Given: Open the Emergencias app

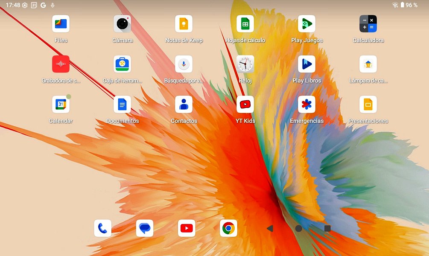Looking at the screenshot, I should pyautogui.click(x=306, y=105).
